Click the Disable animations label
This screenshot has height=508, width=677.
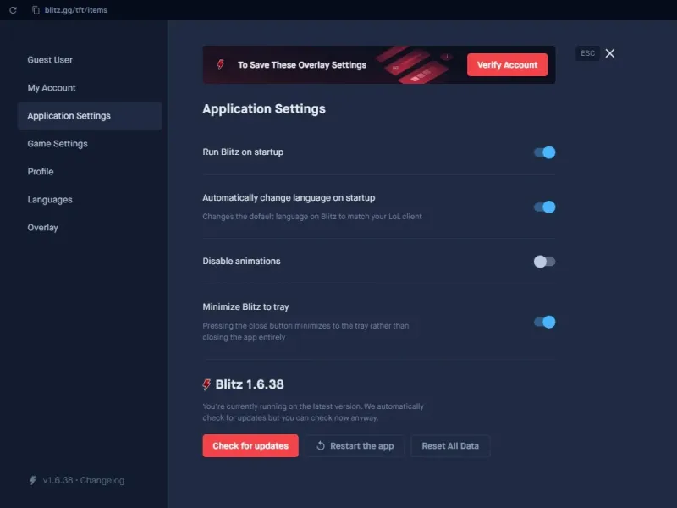241,261
